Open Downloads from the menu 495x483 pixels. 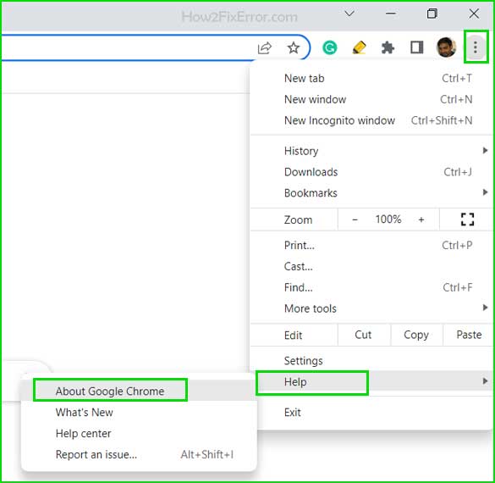[371, 172]
